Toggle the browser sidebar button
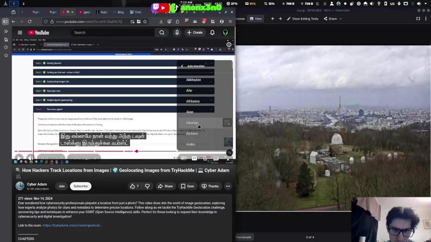This screenshot has height=242, width=431. click(5, 22)
